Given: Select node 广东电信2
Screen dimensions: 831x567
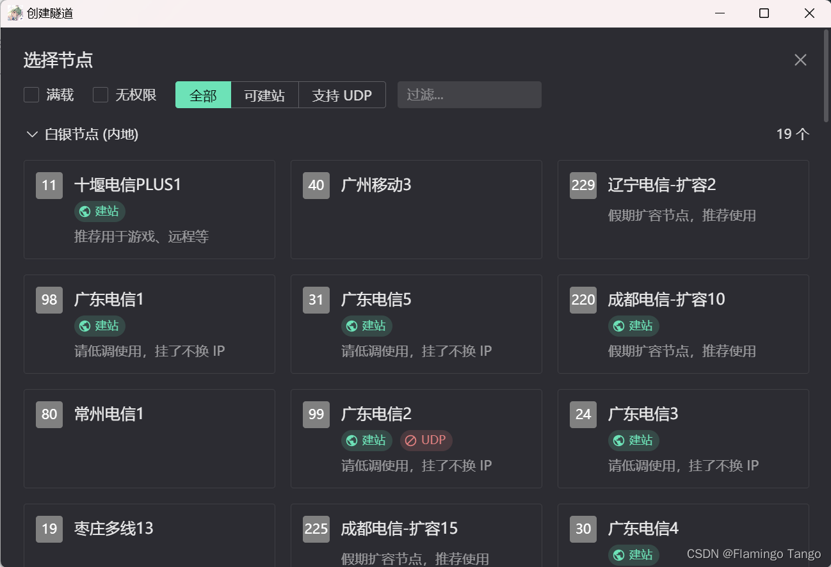Looking at the screenshot, I should 416,438.
